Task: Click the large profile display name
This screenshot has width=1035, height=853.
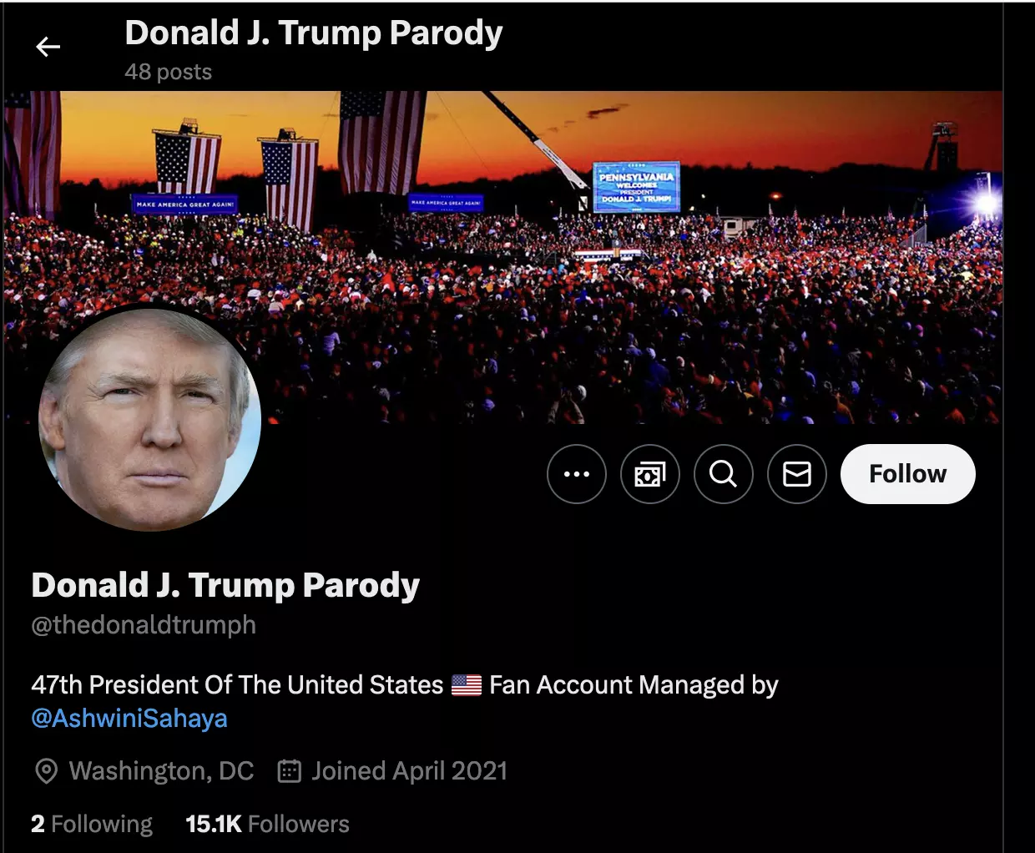Action: point(225,586)
